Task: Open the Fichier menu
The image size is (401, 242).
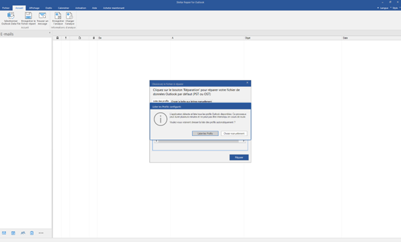Action: [5, 8]
